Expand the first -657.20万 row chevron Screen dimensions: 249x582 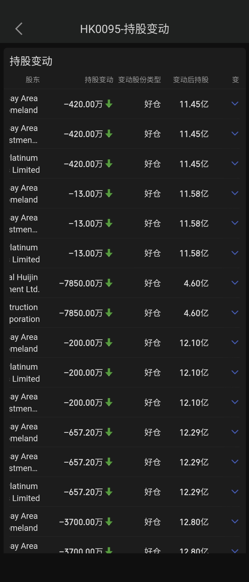(235, 432)
